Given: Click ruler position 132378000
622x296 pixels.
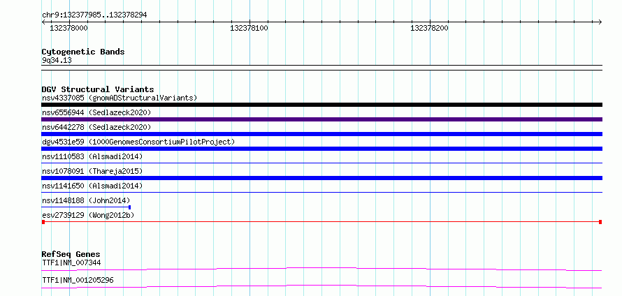Looking at the screenshot, I should click(x=68, y=28).
